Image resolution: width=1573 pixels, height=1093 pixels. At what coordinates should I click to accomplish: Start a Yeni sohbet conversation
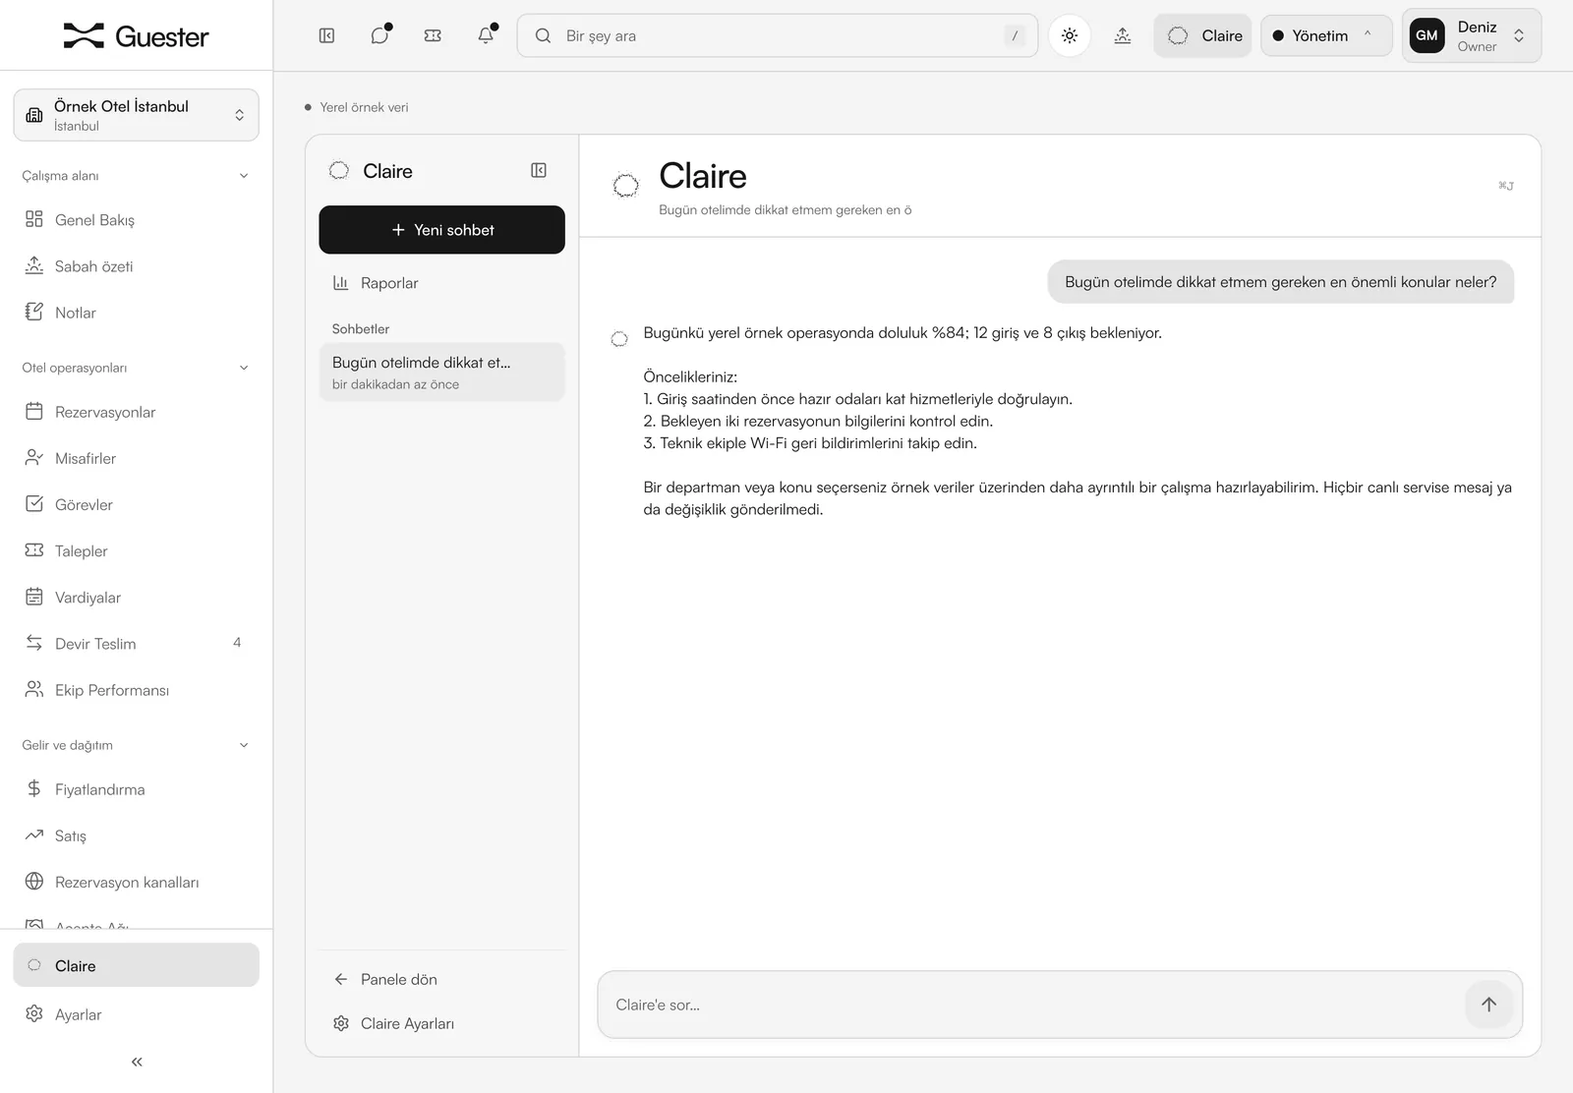(442, 230)
